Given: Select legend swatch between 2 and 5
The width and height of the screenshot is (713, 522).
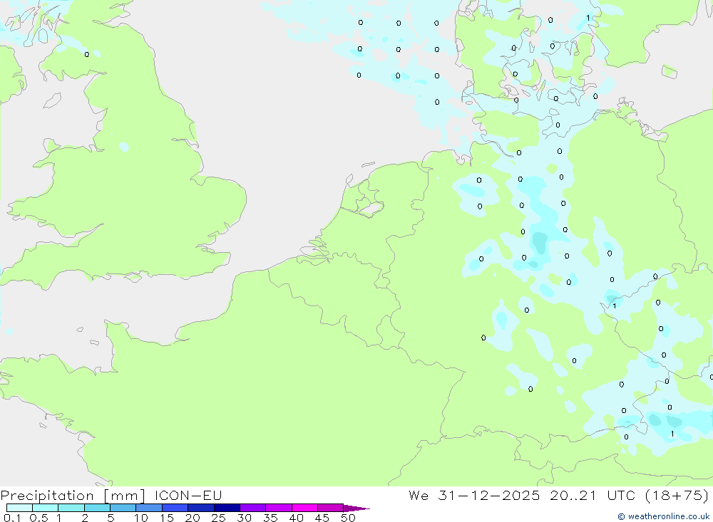Looking at the screenshot, I should 97,508.
